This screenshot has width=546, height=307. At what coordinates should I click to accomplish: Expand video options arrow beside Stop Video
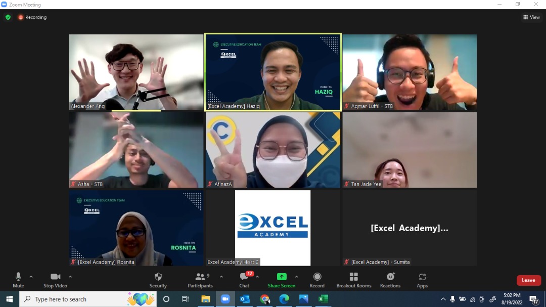point(70,277)
